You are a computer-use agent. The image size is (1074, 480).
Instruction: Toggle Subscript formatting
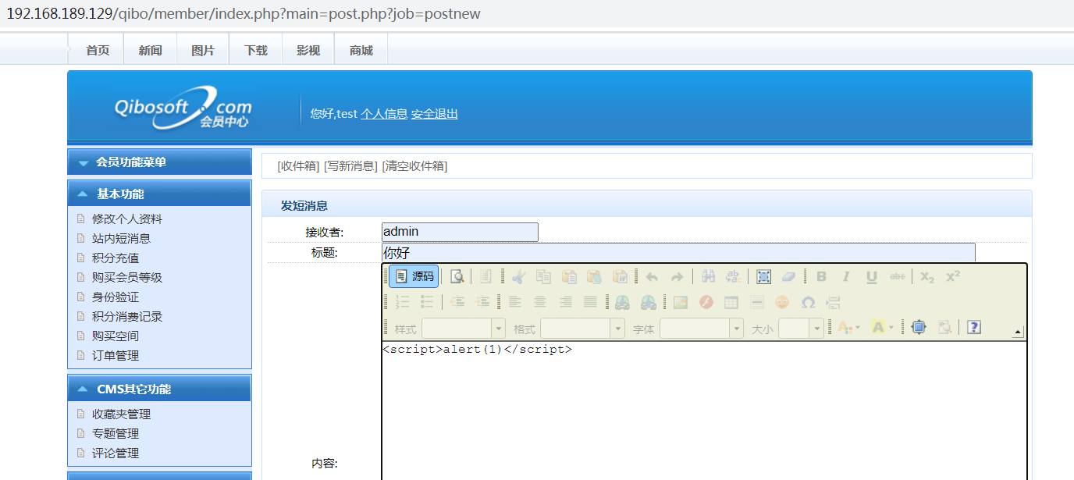click(x=926, y=276)
